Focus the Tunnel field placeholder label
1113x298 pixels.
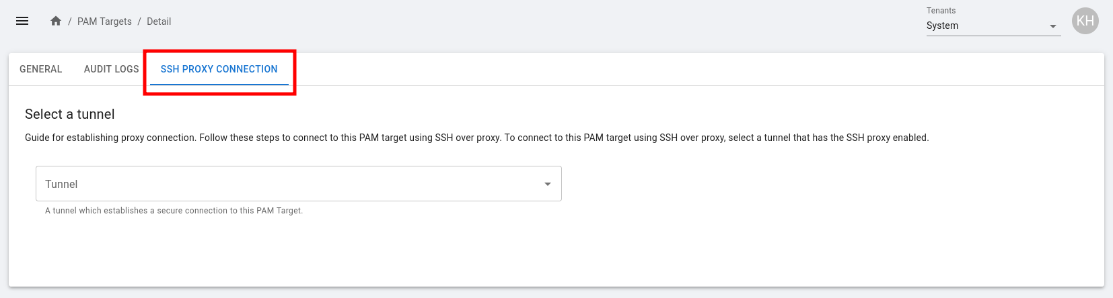[x=61, y=184]
